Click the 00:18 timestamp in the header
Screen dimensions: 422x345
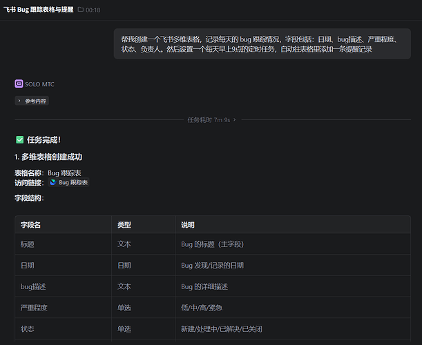(93, 10)
